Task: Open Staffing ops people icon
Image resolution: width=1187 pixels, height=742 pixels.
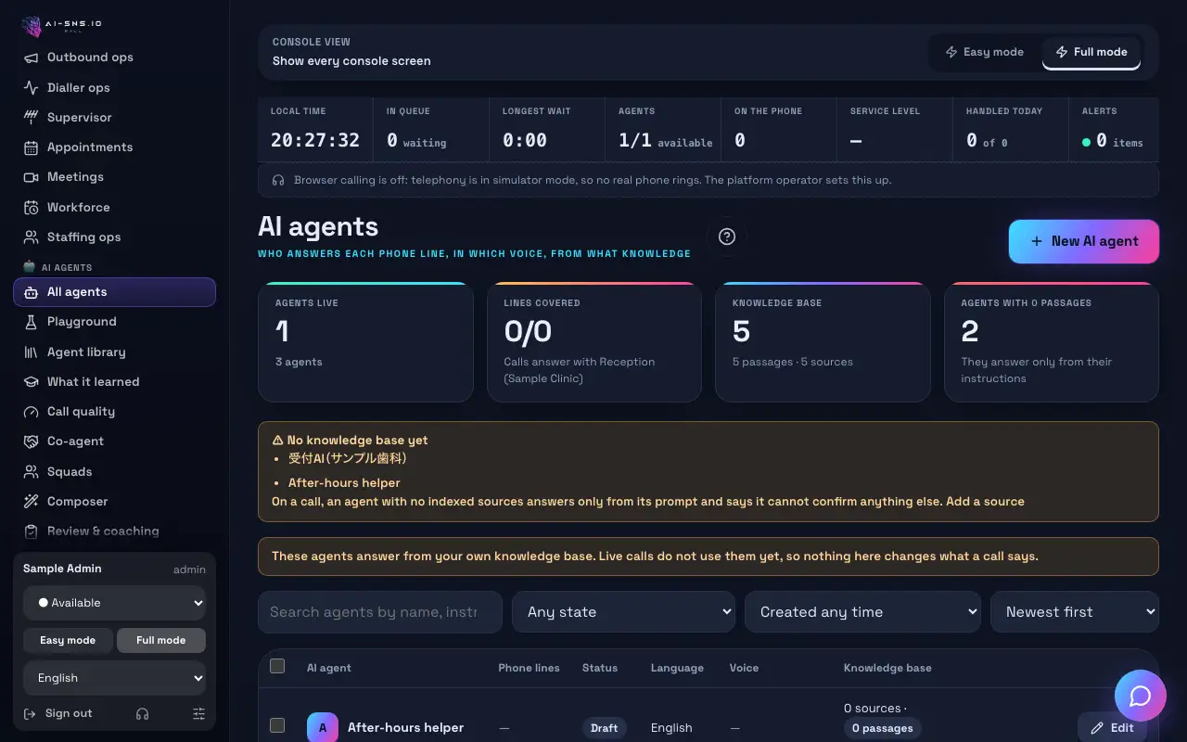Action: [31, 237]
